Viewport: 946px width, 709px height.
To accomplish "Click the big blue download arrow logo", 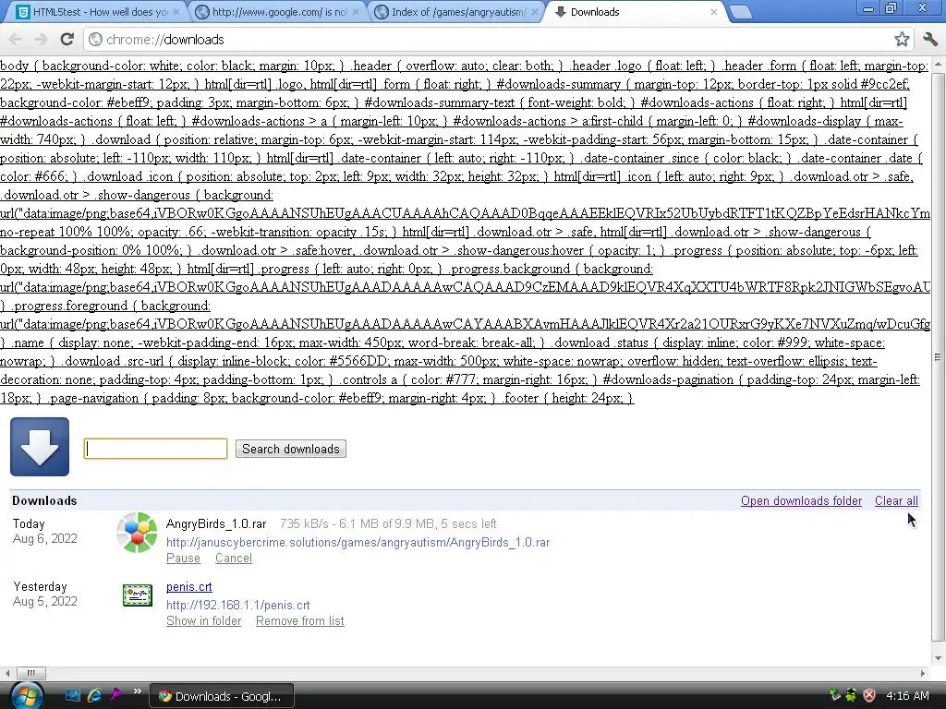I will point(40,447).
